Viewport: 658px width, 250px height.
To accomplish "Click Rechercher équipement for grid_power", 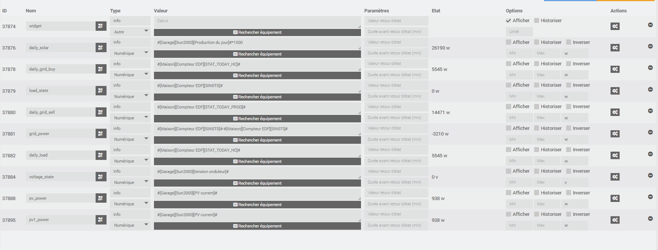I will tap(257, 140).
